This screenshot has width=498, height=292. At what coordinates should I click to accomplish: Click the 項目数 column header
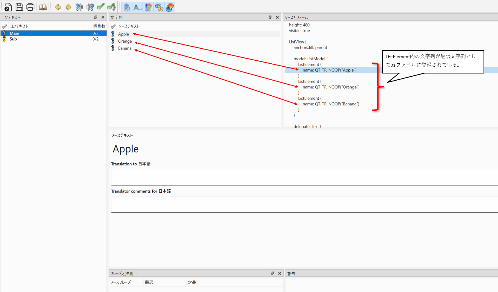pos(99,26)
